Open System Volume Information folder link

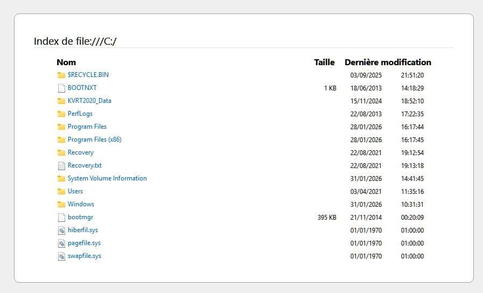coord(107,178)
